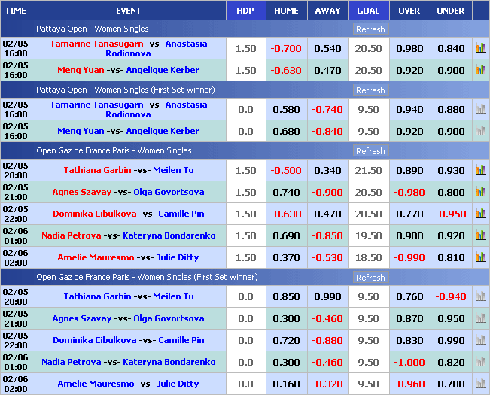Click chart icon for Szavay–Govortsova 20.50 goal row
The image size is (490, 395).
click(x=480, y=192)
